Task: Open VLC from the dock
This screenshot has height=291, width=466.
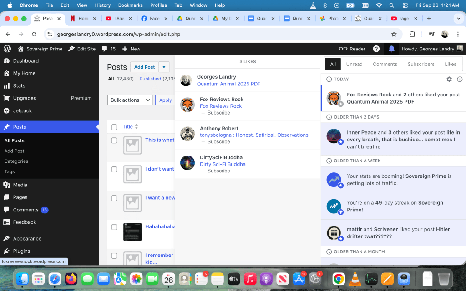Action: pos(355,278)
